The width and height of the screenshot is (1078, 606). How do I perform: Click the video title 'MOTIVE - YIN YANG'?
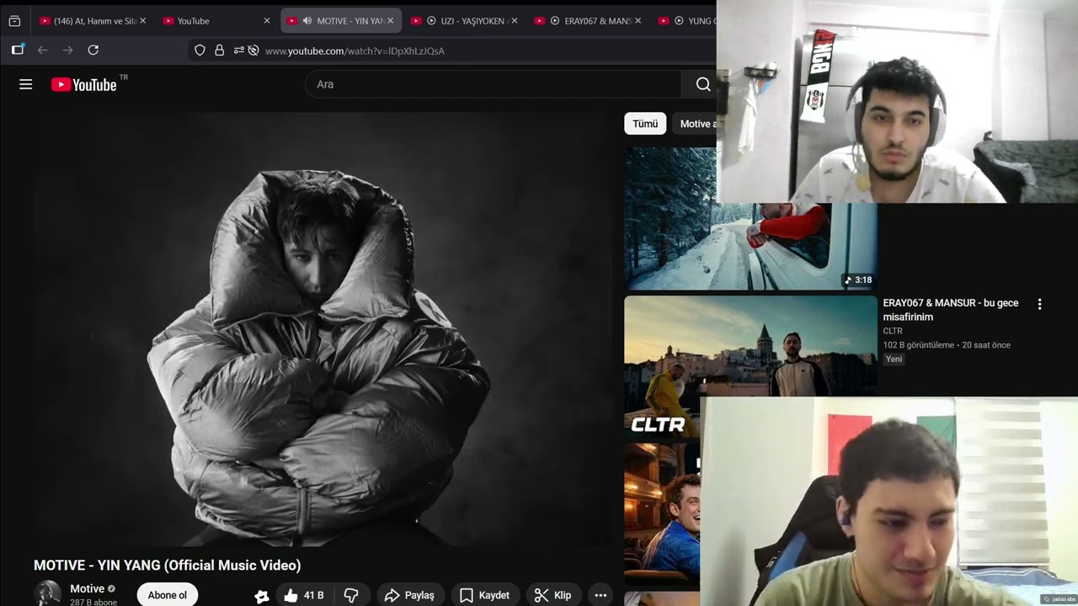point(167,566)
